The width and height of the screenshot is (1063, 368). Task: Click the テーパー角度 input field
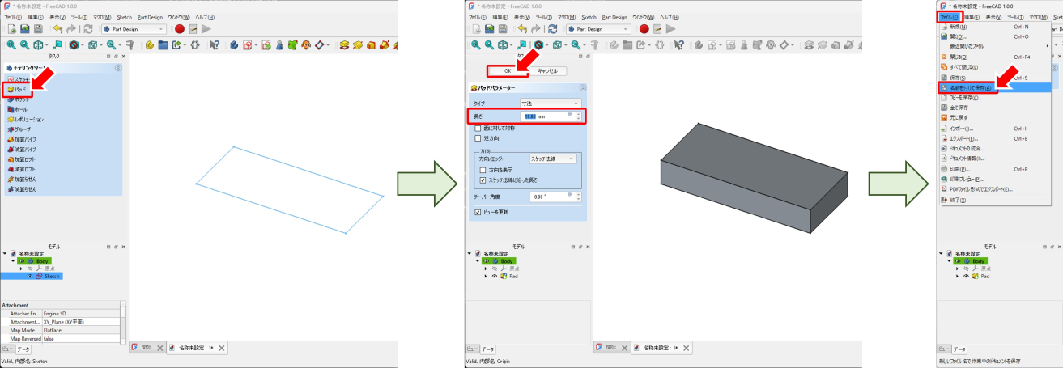[x=549, y=197]
